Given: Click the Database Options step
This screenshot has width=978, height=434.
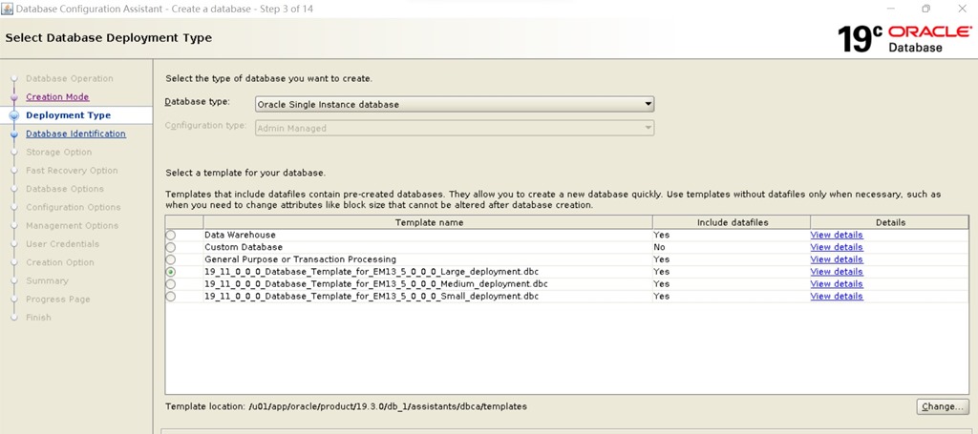Looking at the screenshot, I should tap(65, 189).
